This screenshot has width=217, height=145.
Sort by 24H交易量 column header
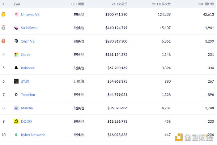120,4
